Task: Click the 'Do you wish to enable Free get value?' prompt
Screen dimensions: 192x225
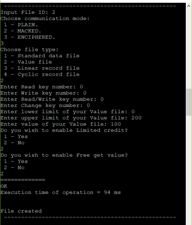Action: tap(64, 155)
